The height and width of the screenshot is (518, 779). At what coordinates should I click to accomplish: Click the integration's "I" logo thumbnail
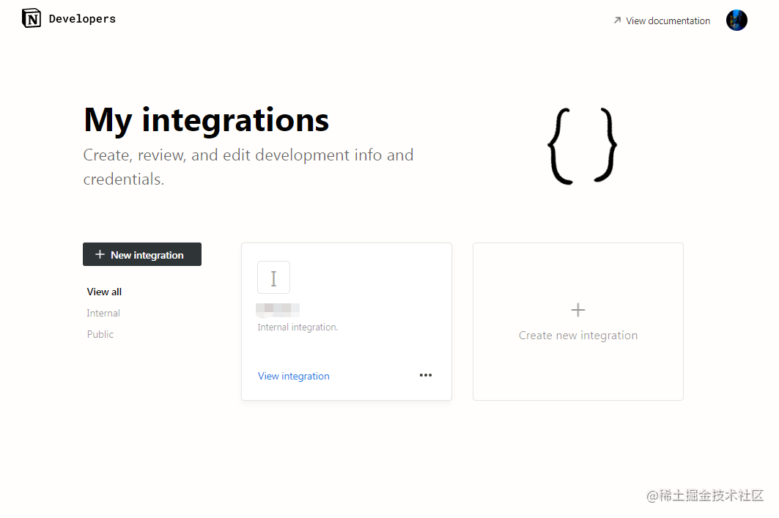point(273,278)
